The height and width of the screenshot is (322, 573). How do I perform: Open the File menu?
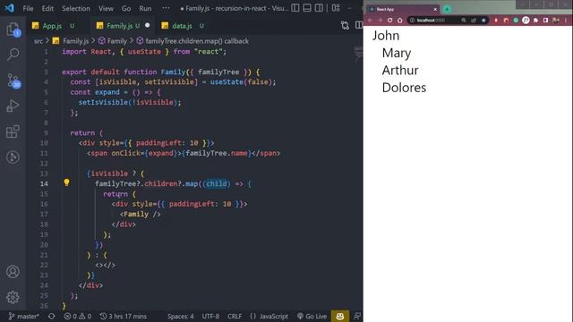click(28, 8)
